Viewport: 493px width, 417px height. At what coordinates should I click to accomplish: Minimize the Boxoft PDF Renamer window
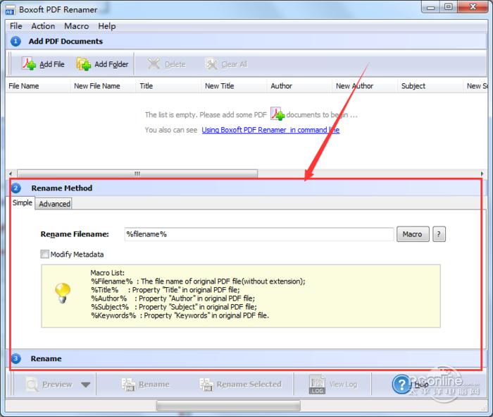coord(431,7)
